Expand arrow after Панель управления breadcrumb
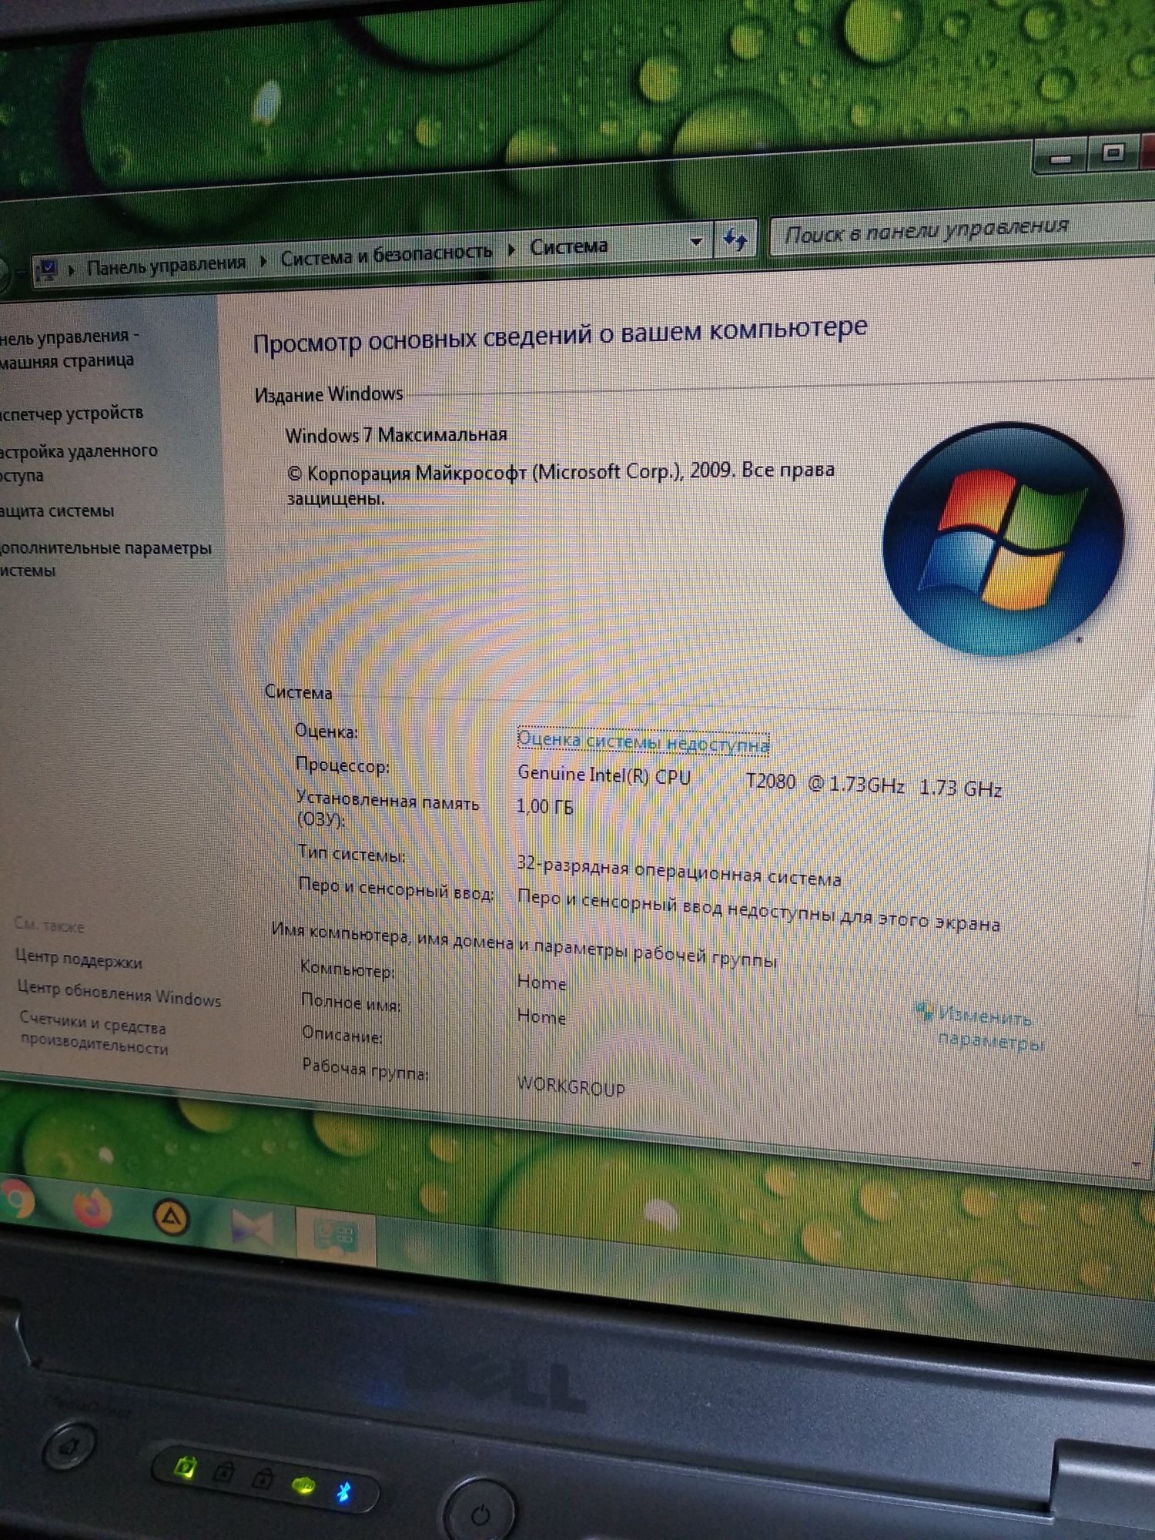 coord(263,260)
